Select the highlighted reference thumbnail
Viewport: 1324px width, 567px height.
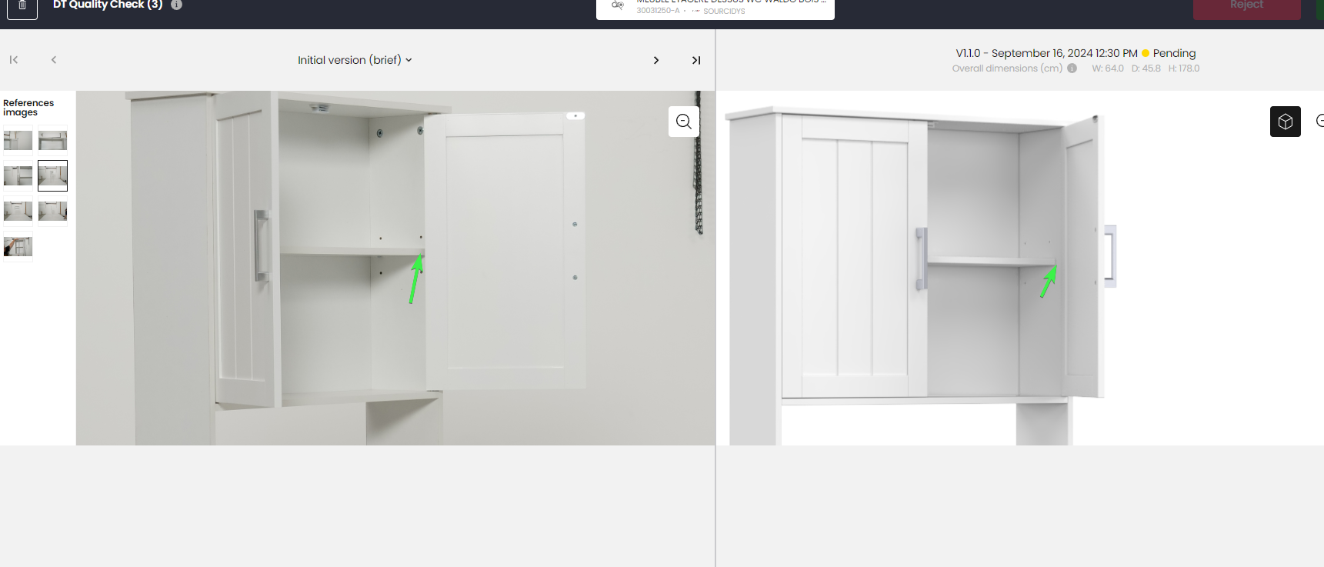[53, 175]
